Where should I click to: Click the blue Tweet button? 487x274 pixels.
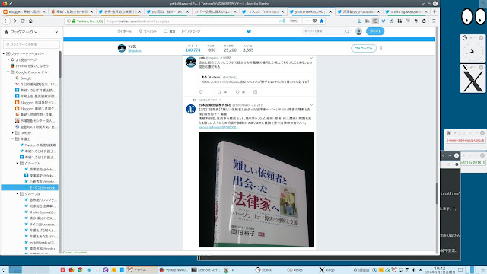[x=375, y=31]
